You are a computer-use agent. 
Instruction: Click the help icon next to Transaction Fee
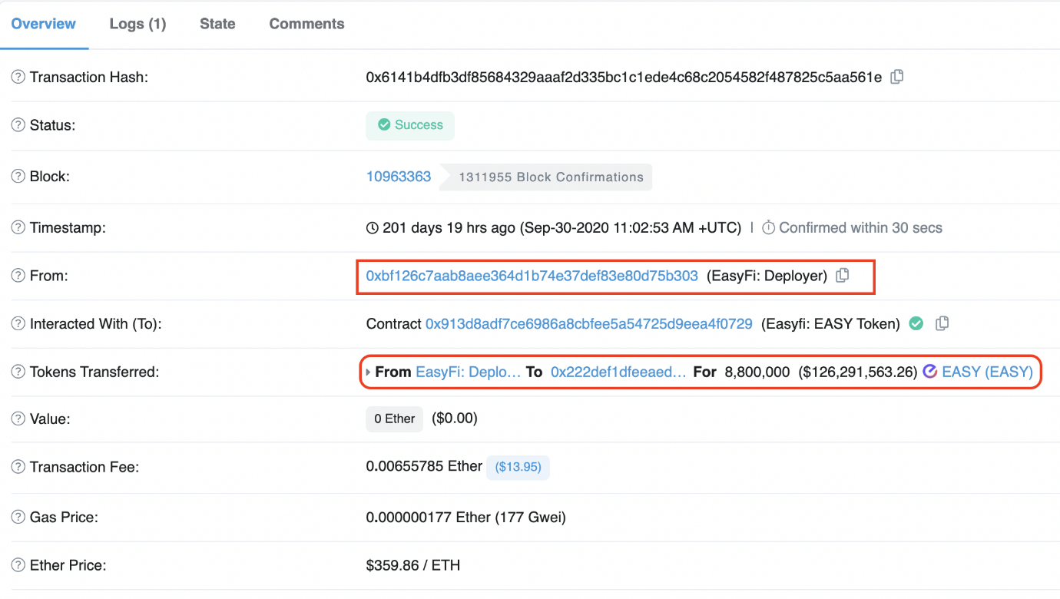pyautogui.click(x=18, y=467)
